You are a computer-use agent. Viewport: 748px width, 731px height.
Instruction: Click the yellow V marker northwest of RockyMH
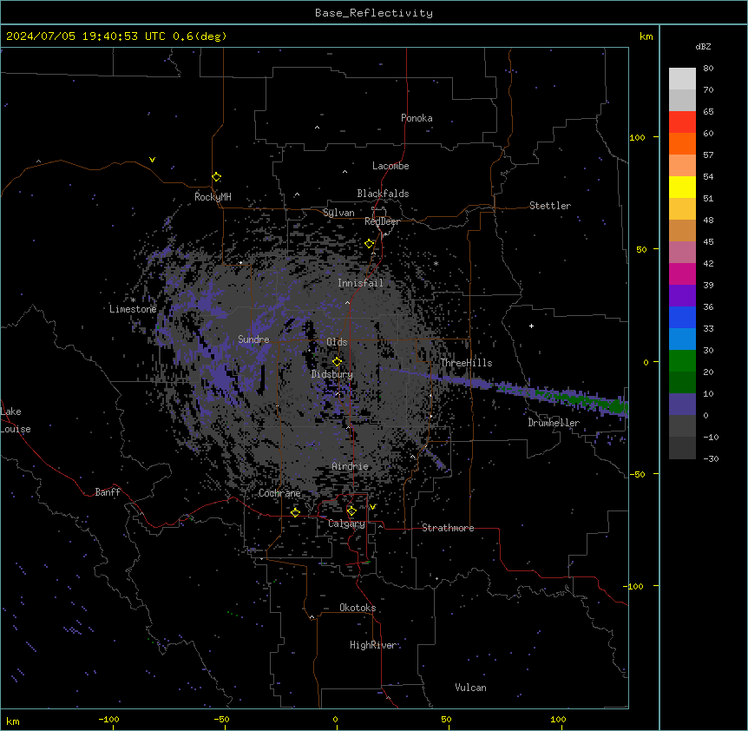coord(152,160)
